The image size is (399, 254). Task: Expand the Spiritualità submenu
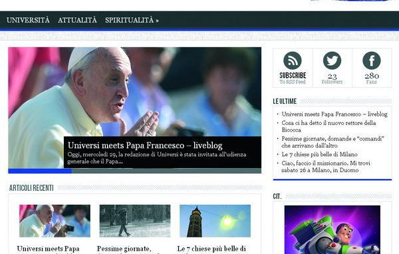132,20
